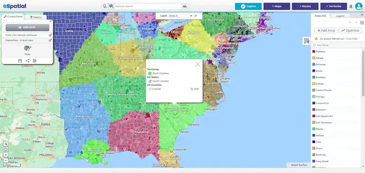365x173 pixels.
Task: Click inside the Address search field
Action: coord(148,6)
